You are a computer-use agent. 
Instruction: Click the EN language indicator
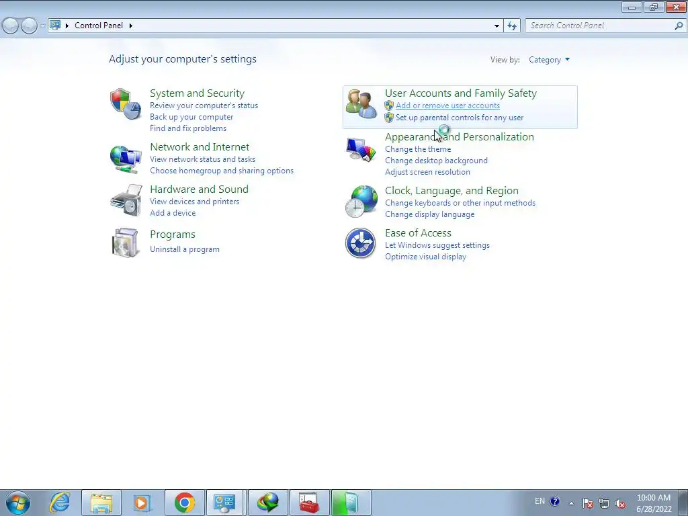[x=540, y=501]
